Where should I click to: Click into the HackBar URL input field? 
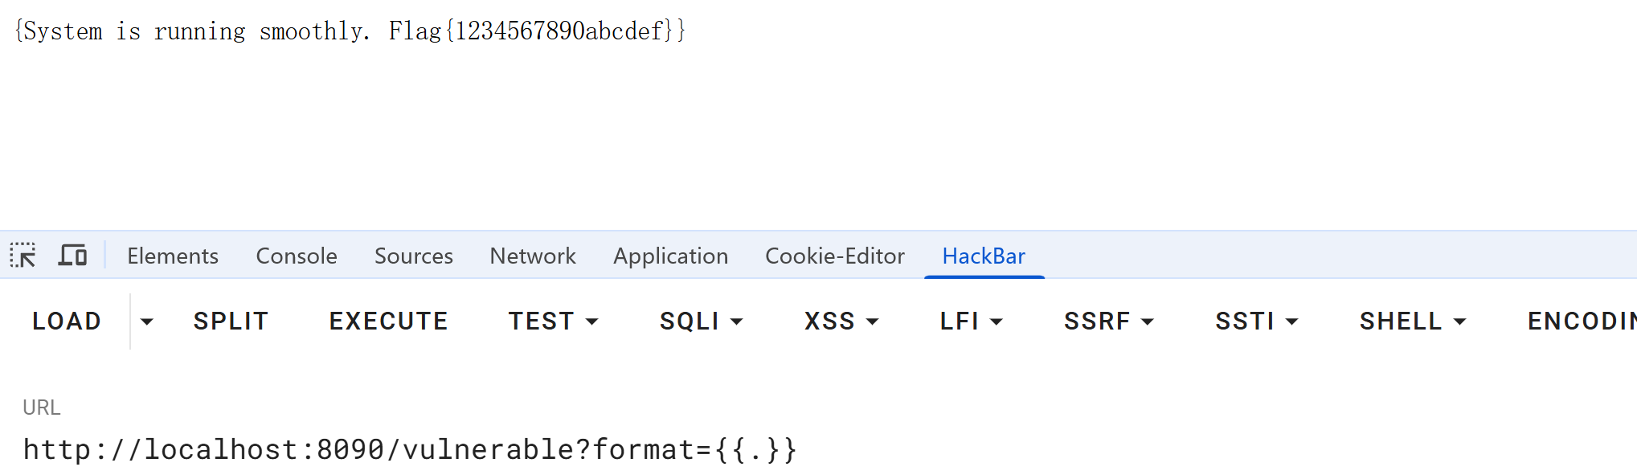[x=818, y=450]
